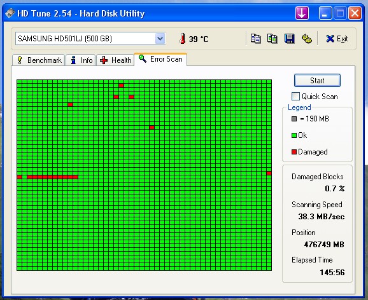The width and height of the screenshot is (368, 300).
Task: Start the error scan
Action: [317, 80]
